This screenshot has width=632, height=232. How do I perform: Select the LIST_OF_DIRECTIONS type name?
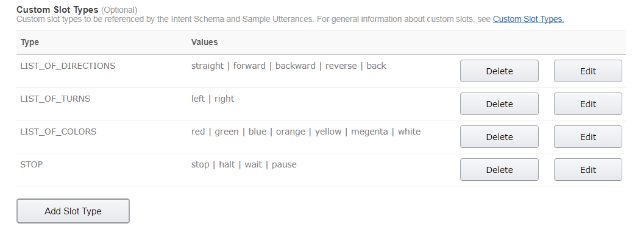pyautogui.click(x=68, y=66)
